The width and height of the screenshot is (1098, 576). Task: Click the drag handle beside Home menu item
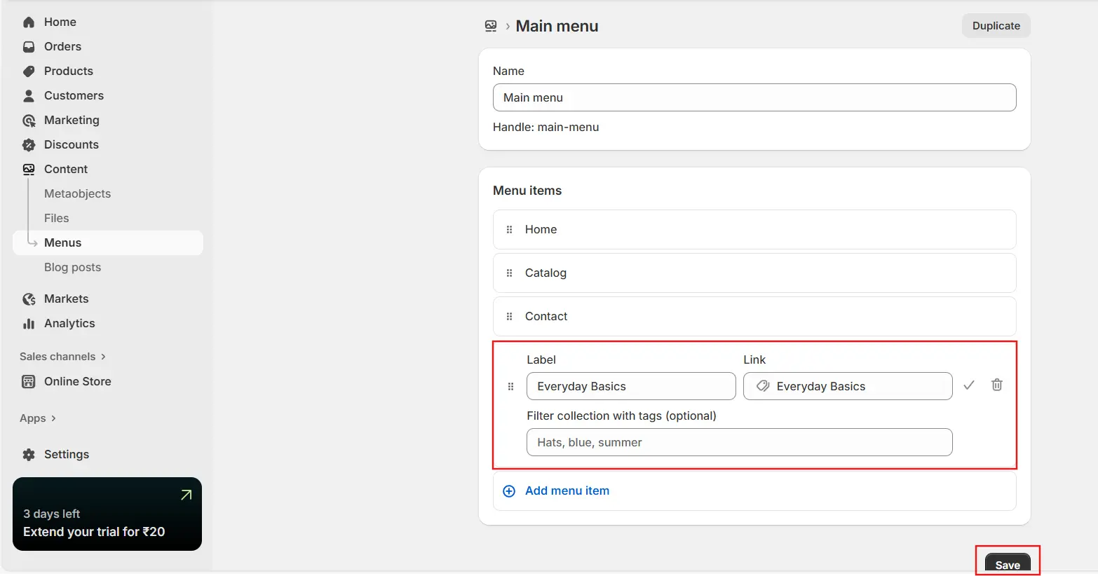[x=510, y=230]
